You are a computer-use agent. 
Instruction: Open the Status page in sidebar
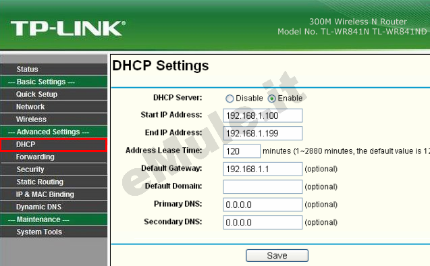[54, 69]
